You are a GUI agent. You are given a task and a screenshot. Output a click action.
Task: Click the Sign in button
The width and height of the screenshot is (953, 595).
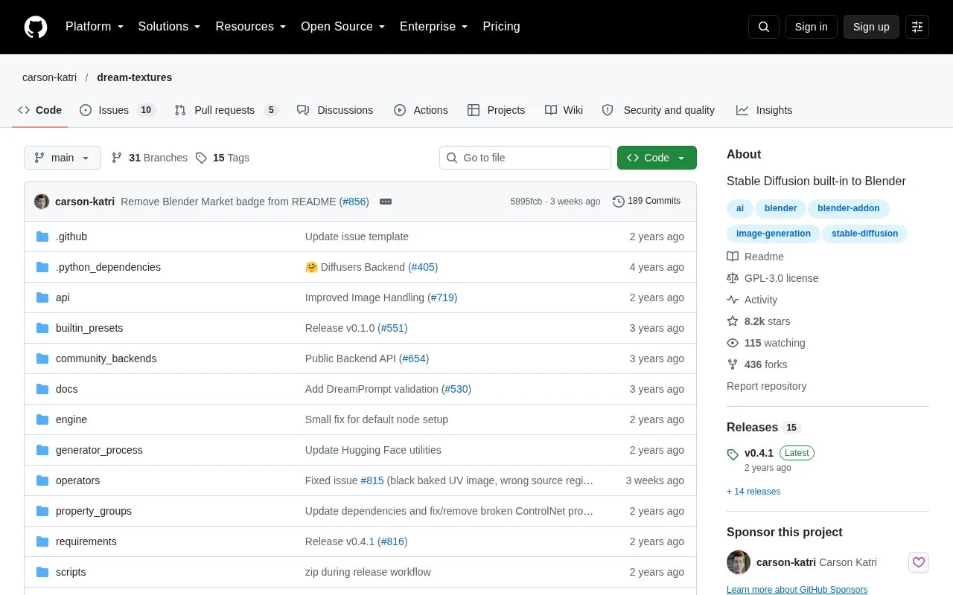coord(811,27)
